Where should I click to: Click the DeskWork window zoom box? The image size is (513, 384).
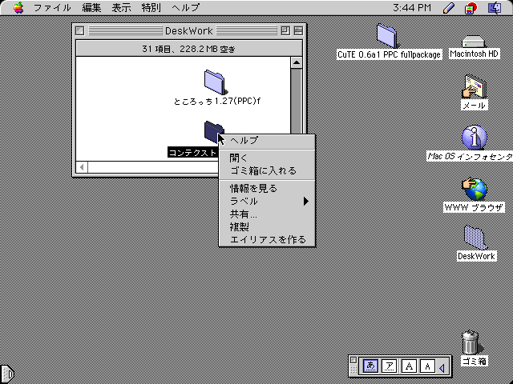285,31
